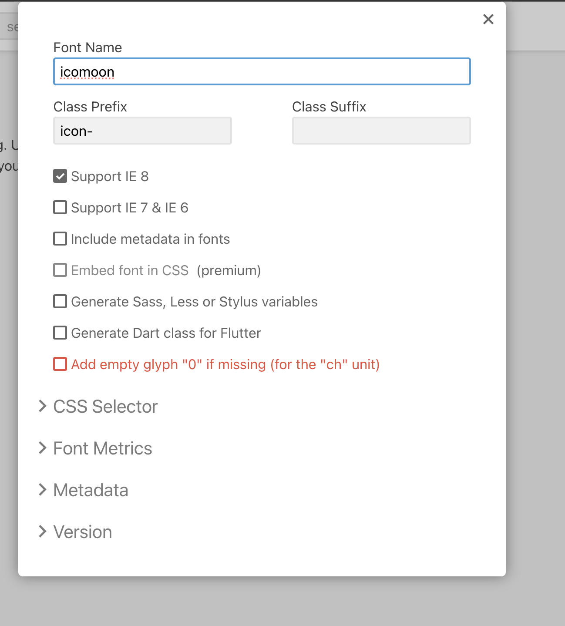The height and width of the screenshot is (626, 565).
Task: Open the Metadata section chevron
Action: pos(42,490)
